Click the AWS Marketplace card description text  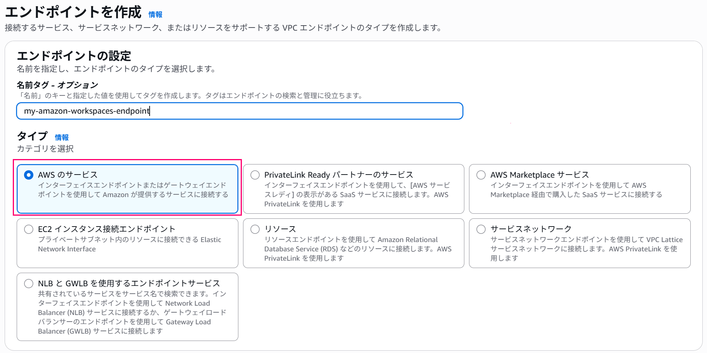[x=576, y=190]
